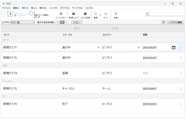
Task: Open the Layout (レイアウト) dropdown
Action: tap(23, 22)
